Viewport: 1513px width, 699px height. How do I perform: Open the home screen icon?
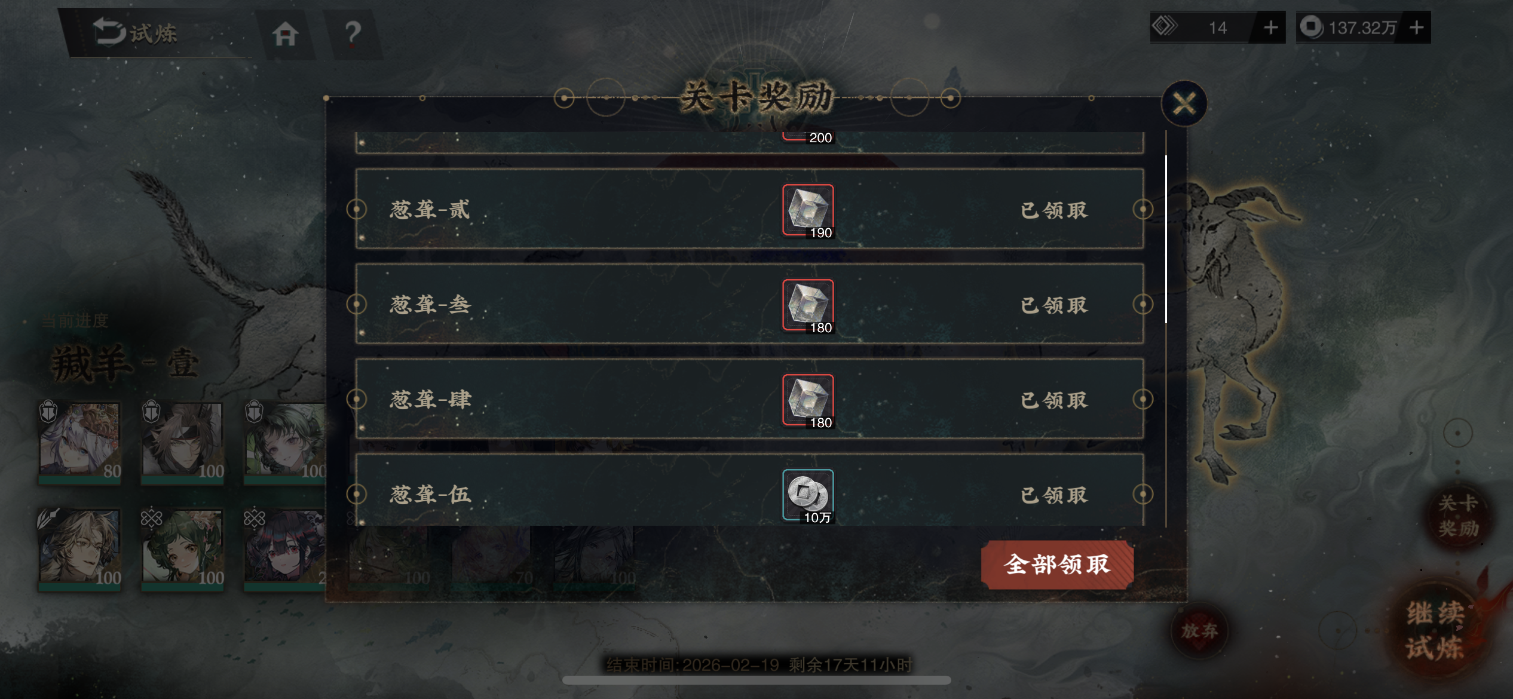click(x=285, y=33)
